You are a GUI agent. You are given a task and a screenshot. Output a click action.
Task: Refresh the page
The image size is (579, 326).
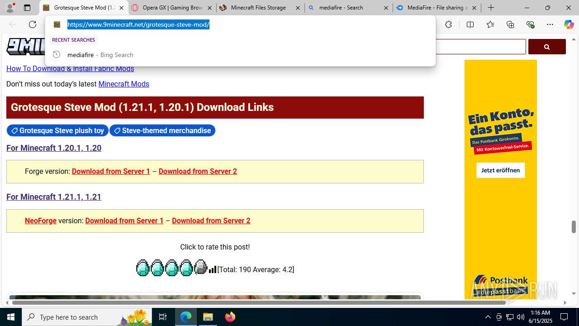click(x=33, y=24)
